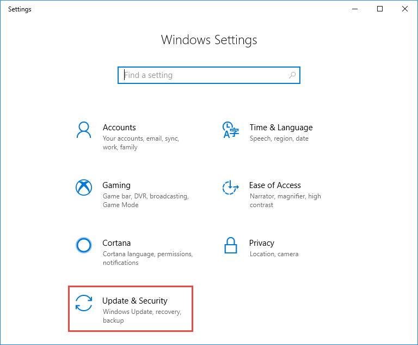The image size is (418, 345).
Task: Click 'Game bar, DVR, broadcasting, Game Mode' text
Action: [x=145, y=201]
